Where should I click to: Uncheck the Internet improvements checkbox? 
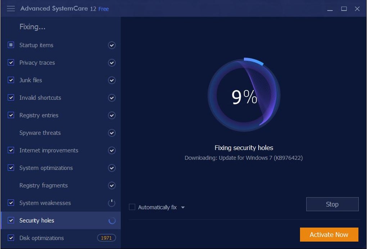click(11, 150)
